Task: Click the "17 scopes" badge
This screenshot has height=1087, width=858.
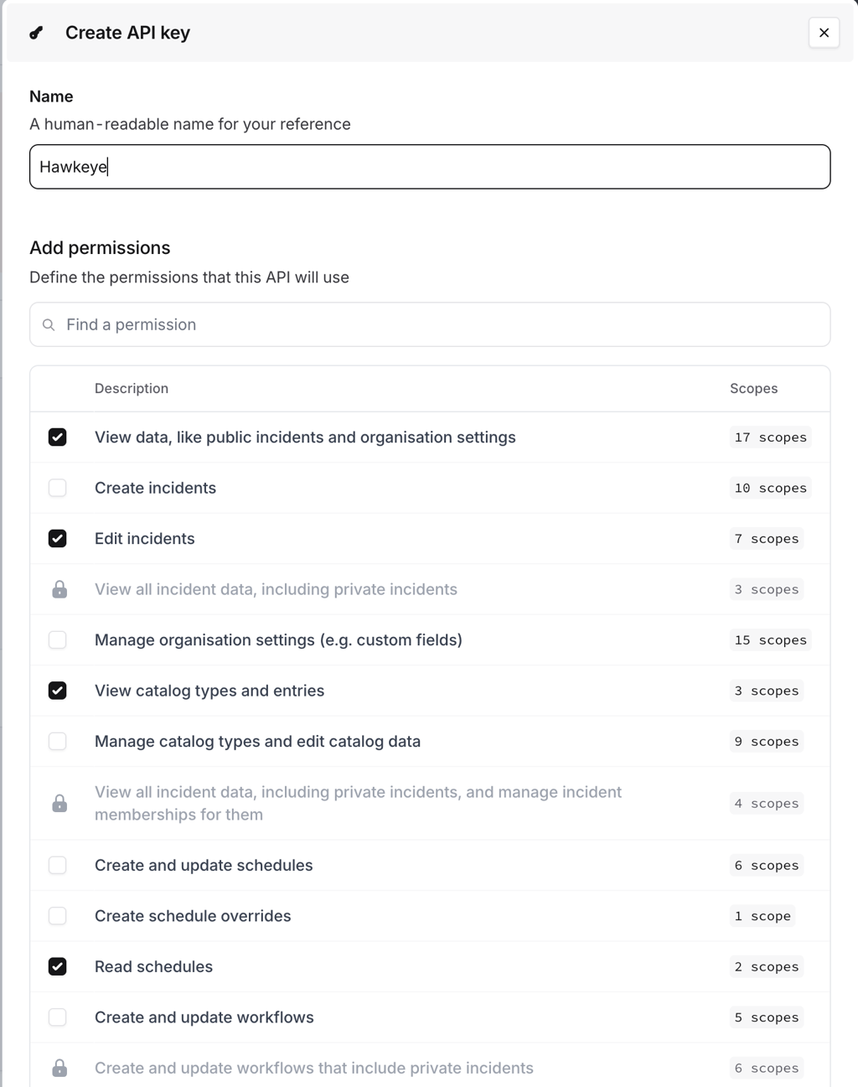Action: [x=769, y=437]
